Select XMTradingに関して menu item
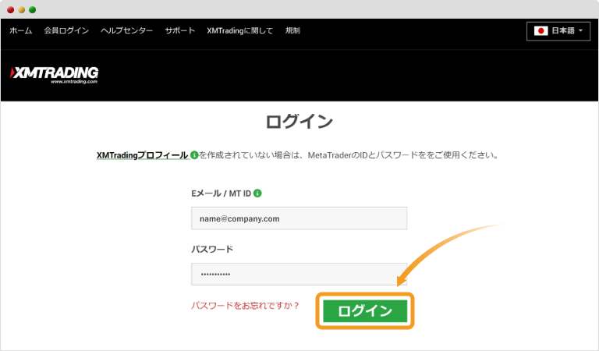Image resolution: width=599 pixels, height=351 pixels. (x=240, y=30)
